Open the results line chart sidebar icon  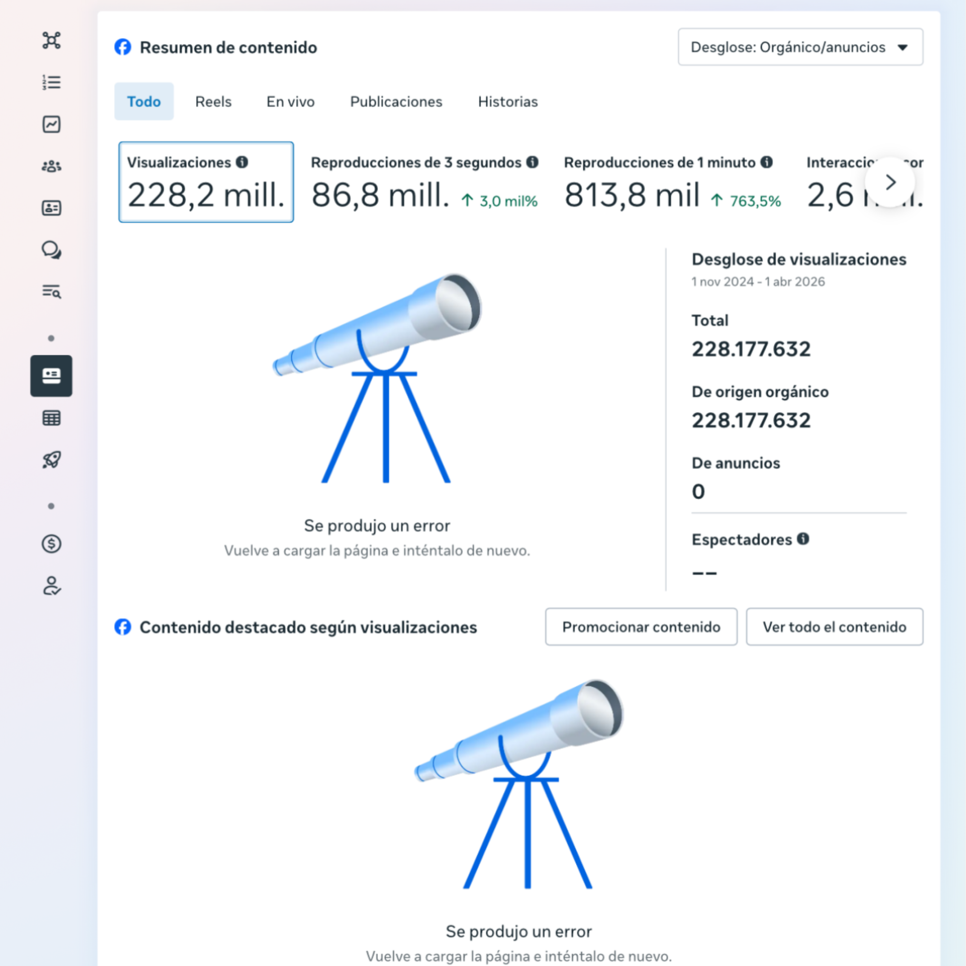point(51,124)
